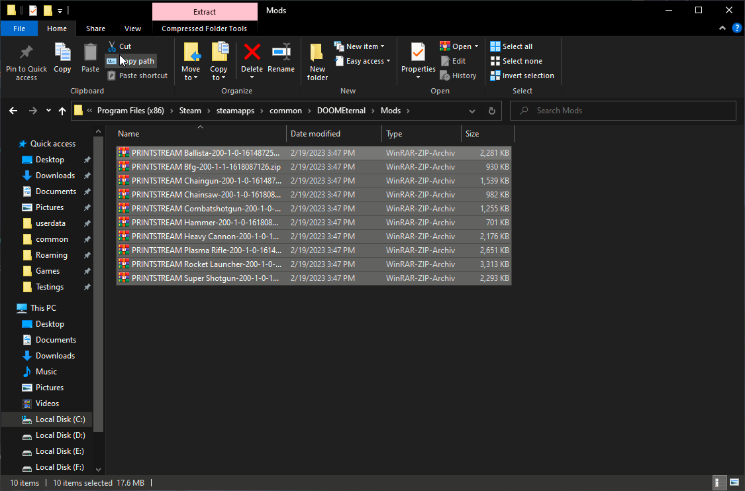The width and height of the screenshot is (745, 491).
Task: Expand the Delete options arrow
Action: click(x=252, y=78)
